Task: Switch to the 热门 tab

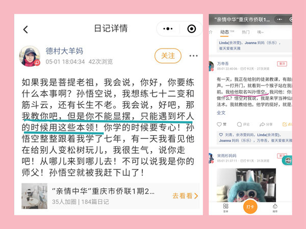Action: [246, 32]
